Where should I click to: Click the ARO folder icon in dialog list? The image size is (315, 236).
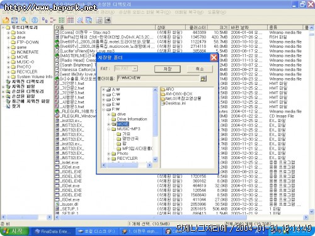pyautogui.click(x=163, y=89)
